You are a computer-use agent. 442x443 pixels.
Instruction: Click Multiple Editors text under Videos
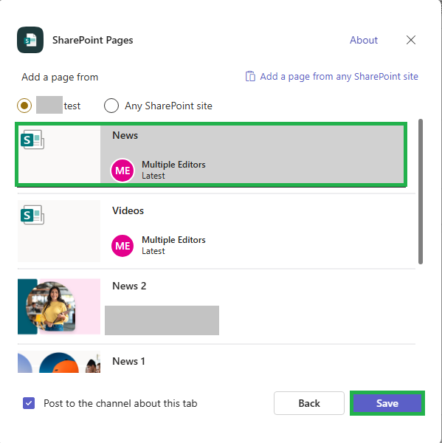click(x=173, y=240)
